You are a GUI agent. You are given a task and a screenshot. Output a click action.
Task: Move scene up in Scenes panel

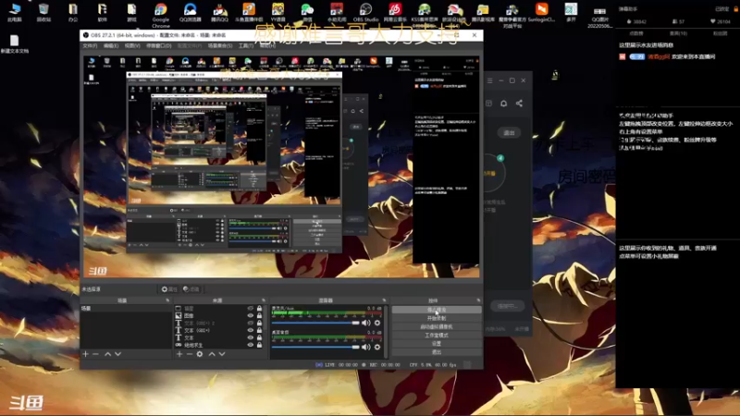[107, 354]
